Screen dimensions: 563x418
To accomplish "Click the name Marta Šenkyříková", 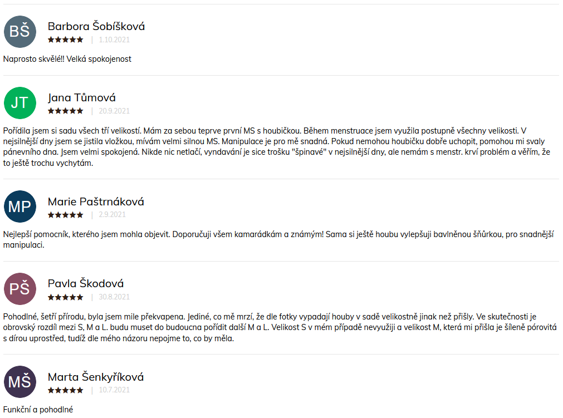I will 96,377.
